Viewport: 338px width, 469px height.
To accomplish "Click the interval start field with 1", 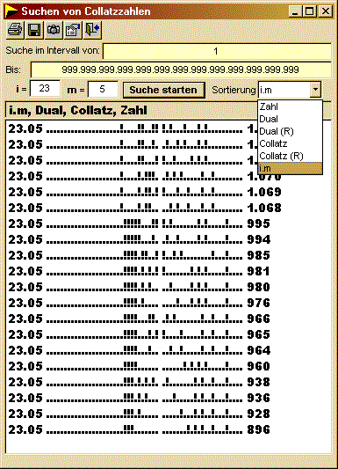I will (x=217, y=51).
